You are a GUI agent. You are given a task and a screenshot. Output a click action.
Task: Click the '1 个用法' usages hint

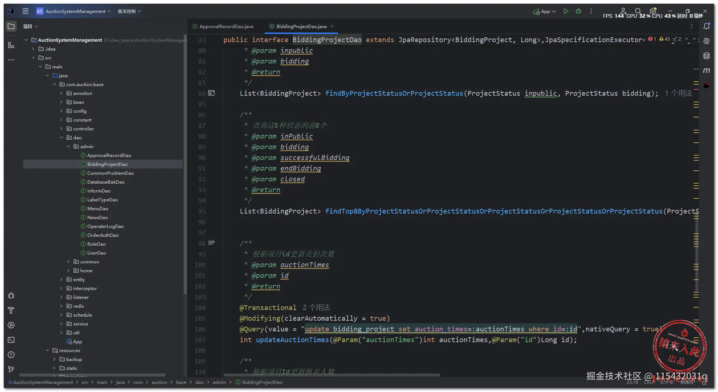coord(678,93)
